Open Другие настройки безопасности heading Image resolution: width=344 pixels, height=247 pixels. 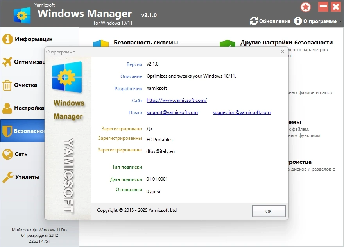click(x=287, y=43)
